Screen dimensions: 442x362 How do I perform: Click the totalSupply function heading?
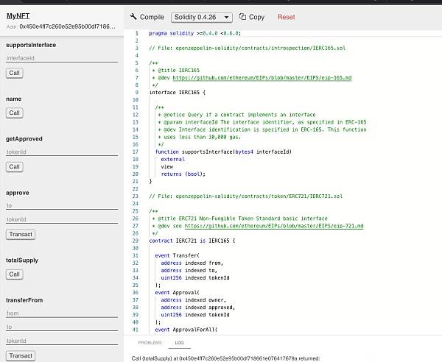tap(22, 260)
